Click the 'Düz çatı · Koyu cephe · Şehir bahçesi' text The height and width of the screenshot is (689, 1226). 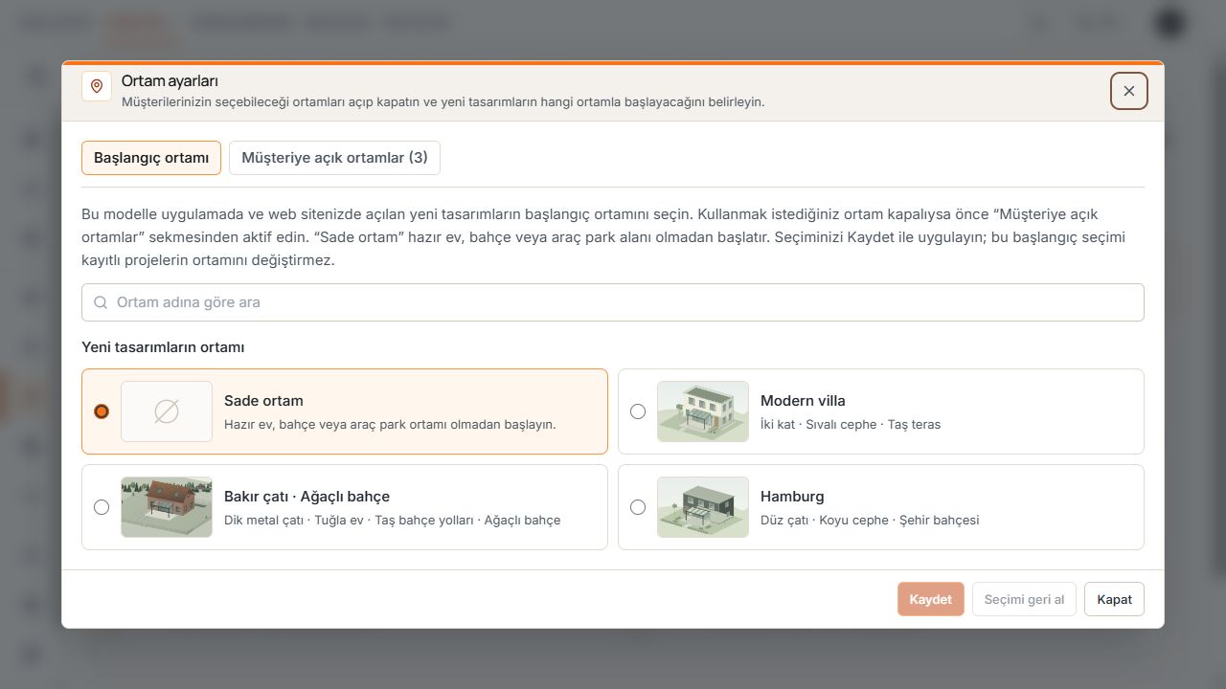pyautogui.click(x=870, y=520)
